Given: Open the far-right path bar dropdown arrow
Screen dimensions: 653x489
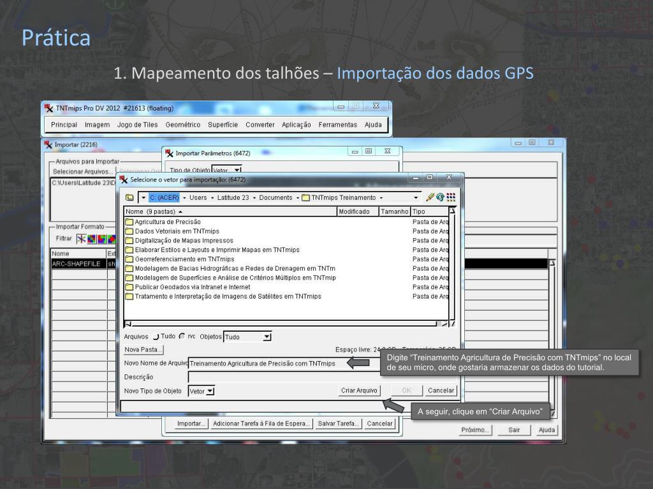Looking at the screenshot, I should [416, 198].
